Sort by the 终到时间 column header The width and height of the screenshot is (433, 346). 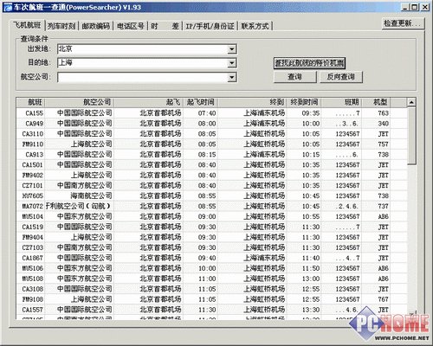pos(304,102)
